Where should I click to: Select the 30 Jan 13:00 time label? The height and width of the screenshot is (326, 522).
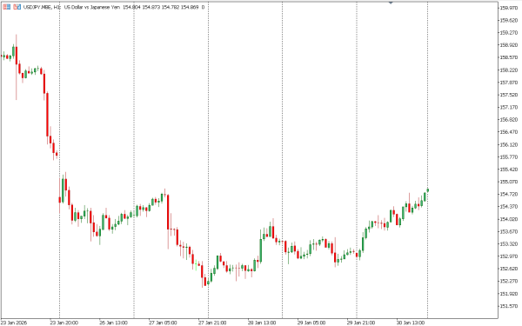coord(410,323)
